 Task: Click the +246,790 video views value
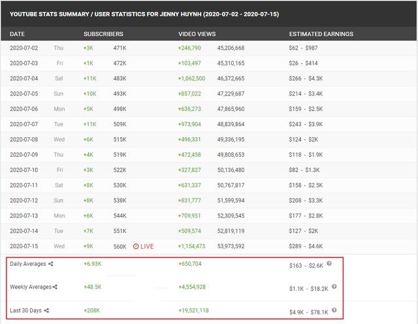coord(189,48)
